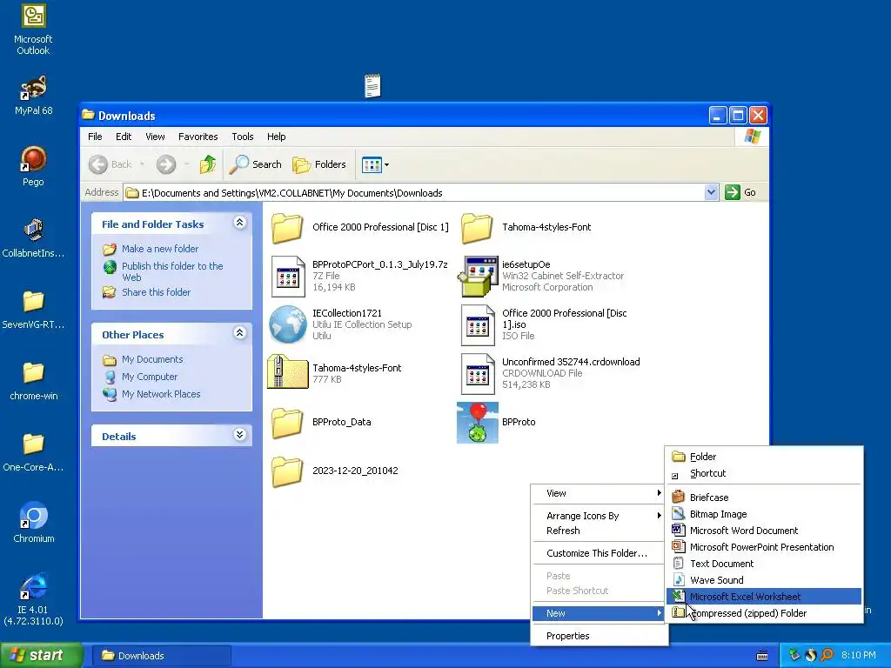The image size is (891, 668).
Task: Open My Documents link
Action: click(x=152, y=359)
